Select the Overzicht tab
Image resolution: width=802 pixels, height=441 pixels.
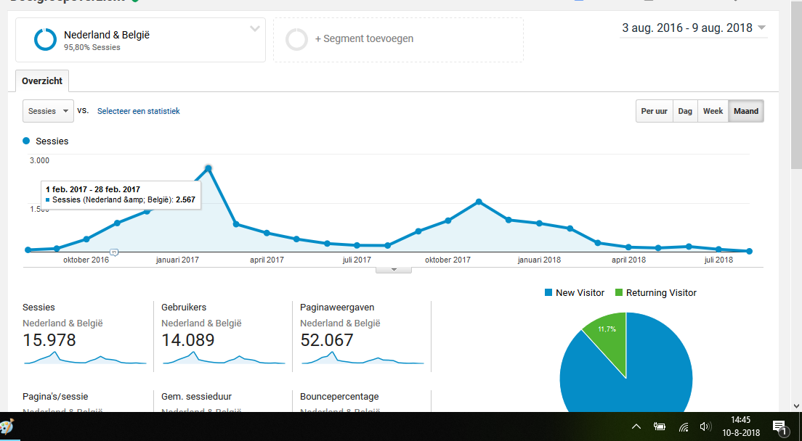click(42, 81)
